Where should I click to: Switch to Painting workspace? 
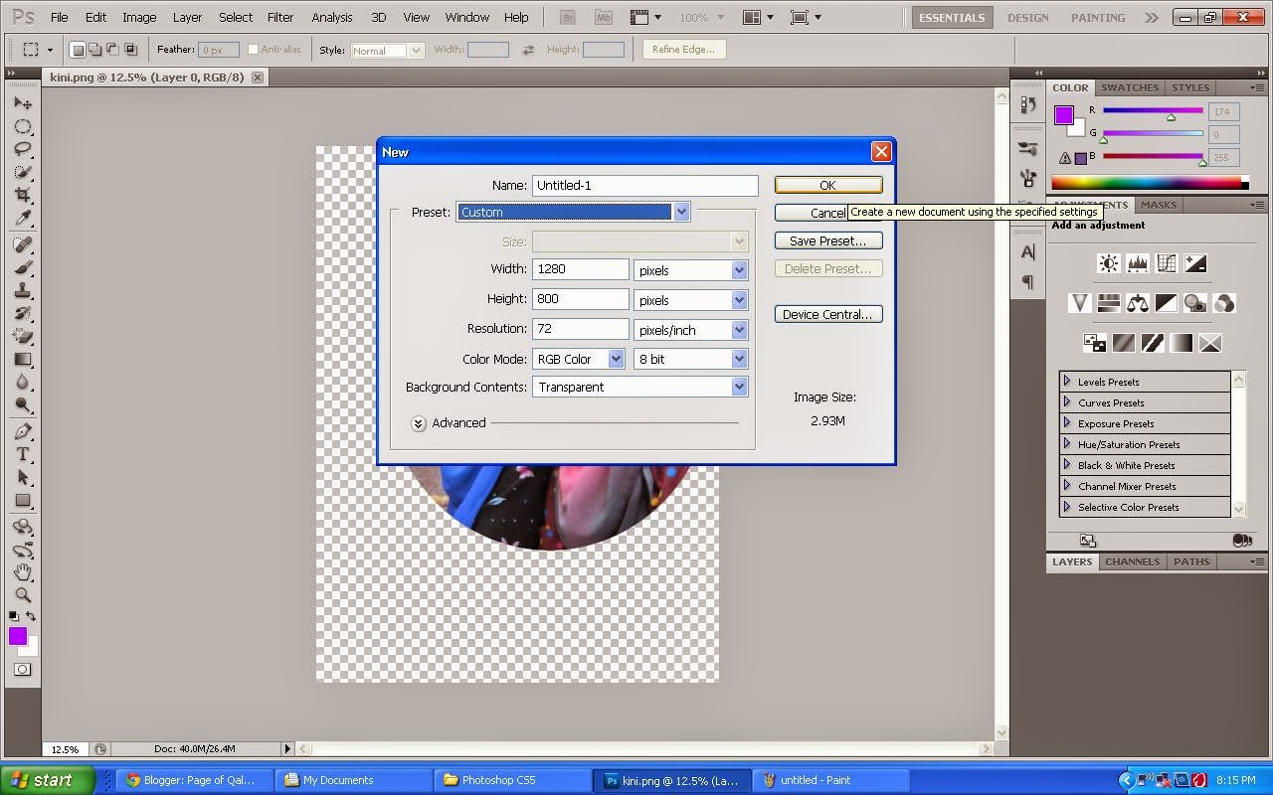[x=1098, y=17]
